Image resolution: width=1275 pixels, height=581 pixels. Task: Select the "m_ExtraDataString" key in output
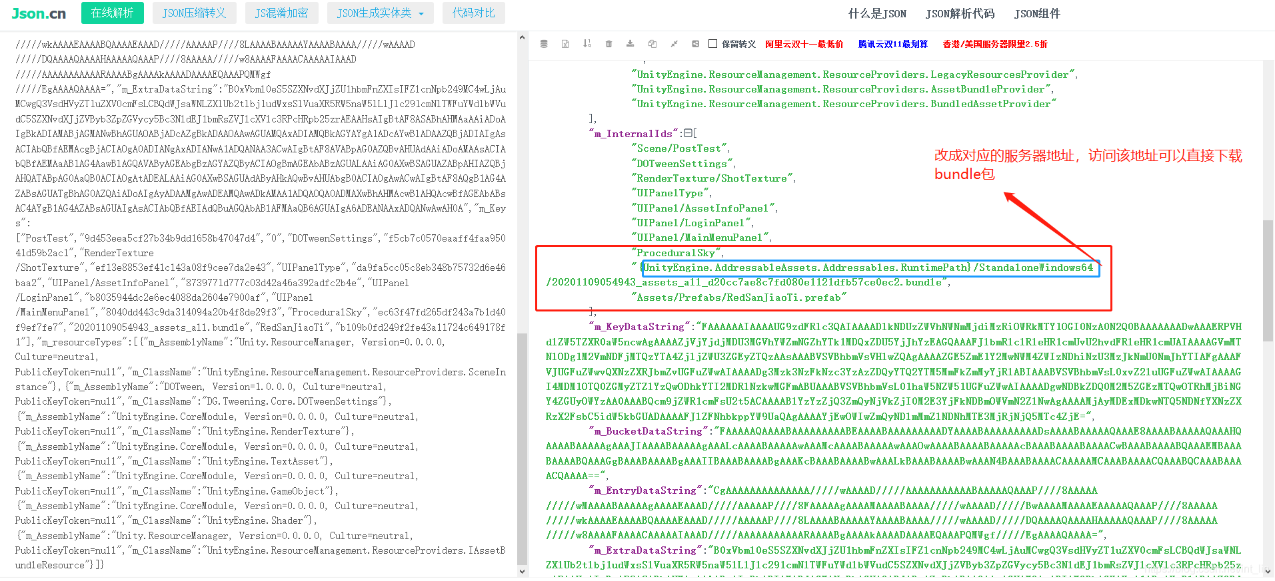coord(645,550)
